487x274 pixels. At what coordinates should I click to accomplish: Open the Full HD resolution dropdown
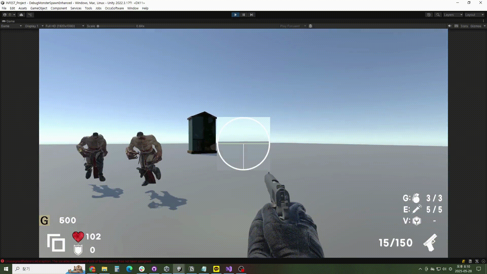click(65, 26)
